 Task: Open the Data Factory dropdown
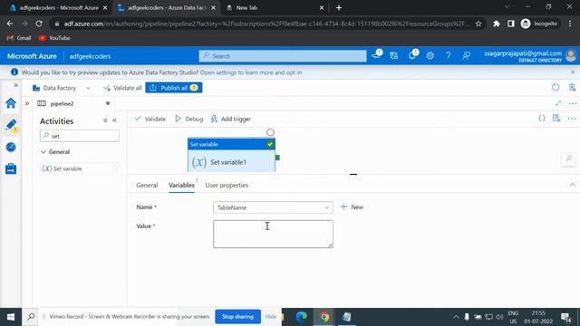coord(62,88)
